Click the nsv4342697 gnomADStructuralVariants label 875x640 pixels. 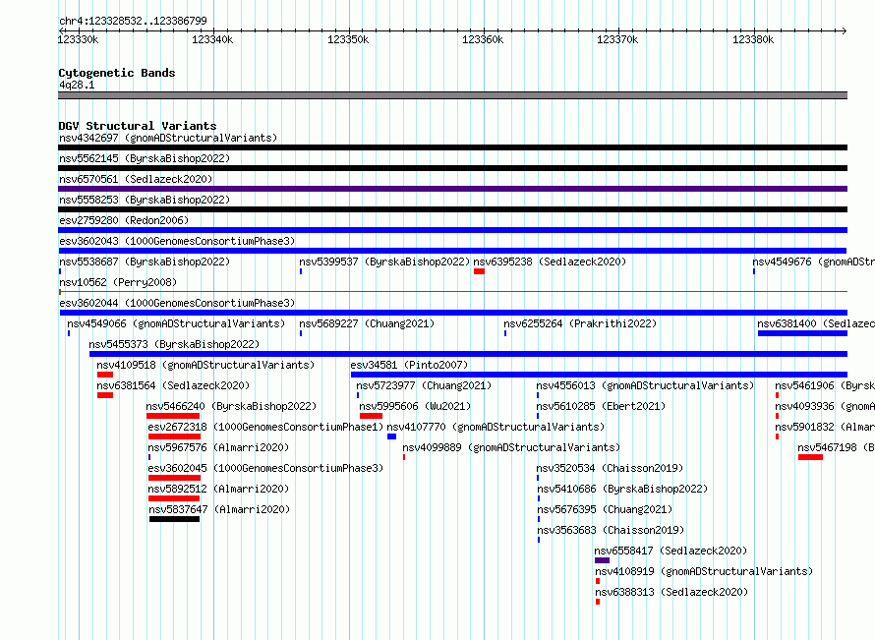click(x=168, y=138)
